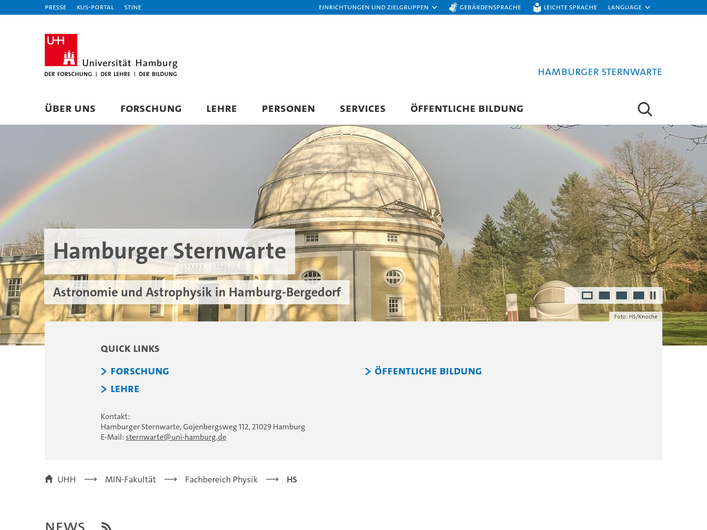Switch to the fourth slideshow slide

[x=639, y=295]
